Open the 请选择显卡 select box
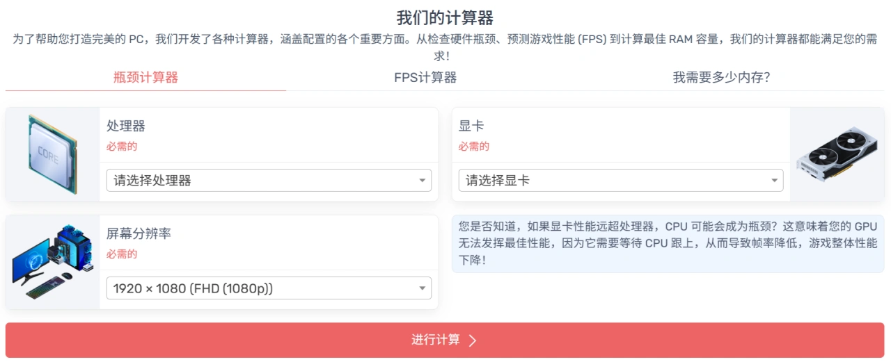This screenshot has height=362, width=891. tap(620, 181)
